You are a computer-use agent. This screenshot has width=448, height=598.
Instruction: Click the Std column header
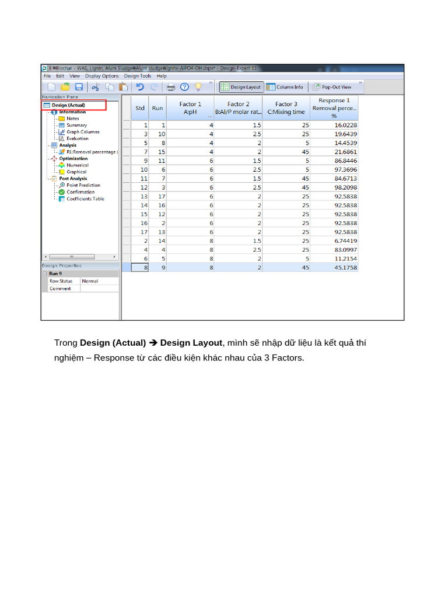(140, 108)
